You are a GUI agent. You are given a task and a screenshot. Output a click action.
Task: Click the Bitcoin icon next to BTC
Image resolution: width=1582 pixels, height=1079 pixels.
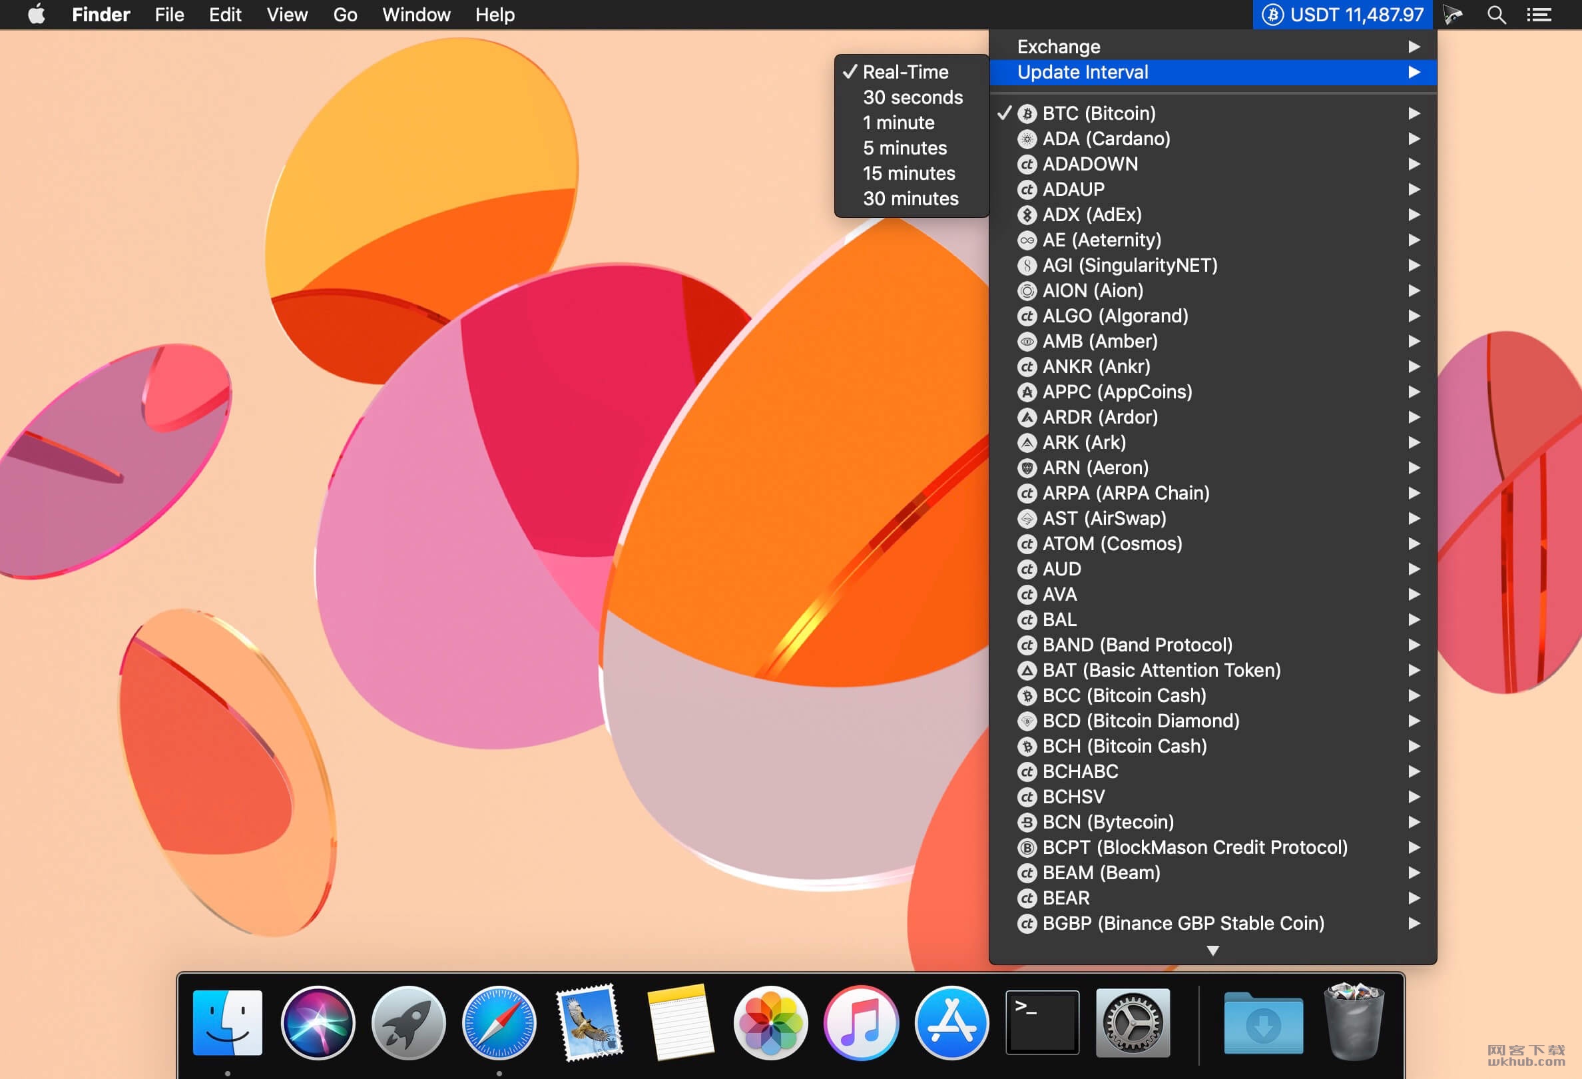pyautogui.click(x=1027, y=113)
